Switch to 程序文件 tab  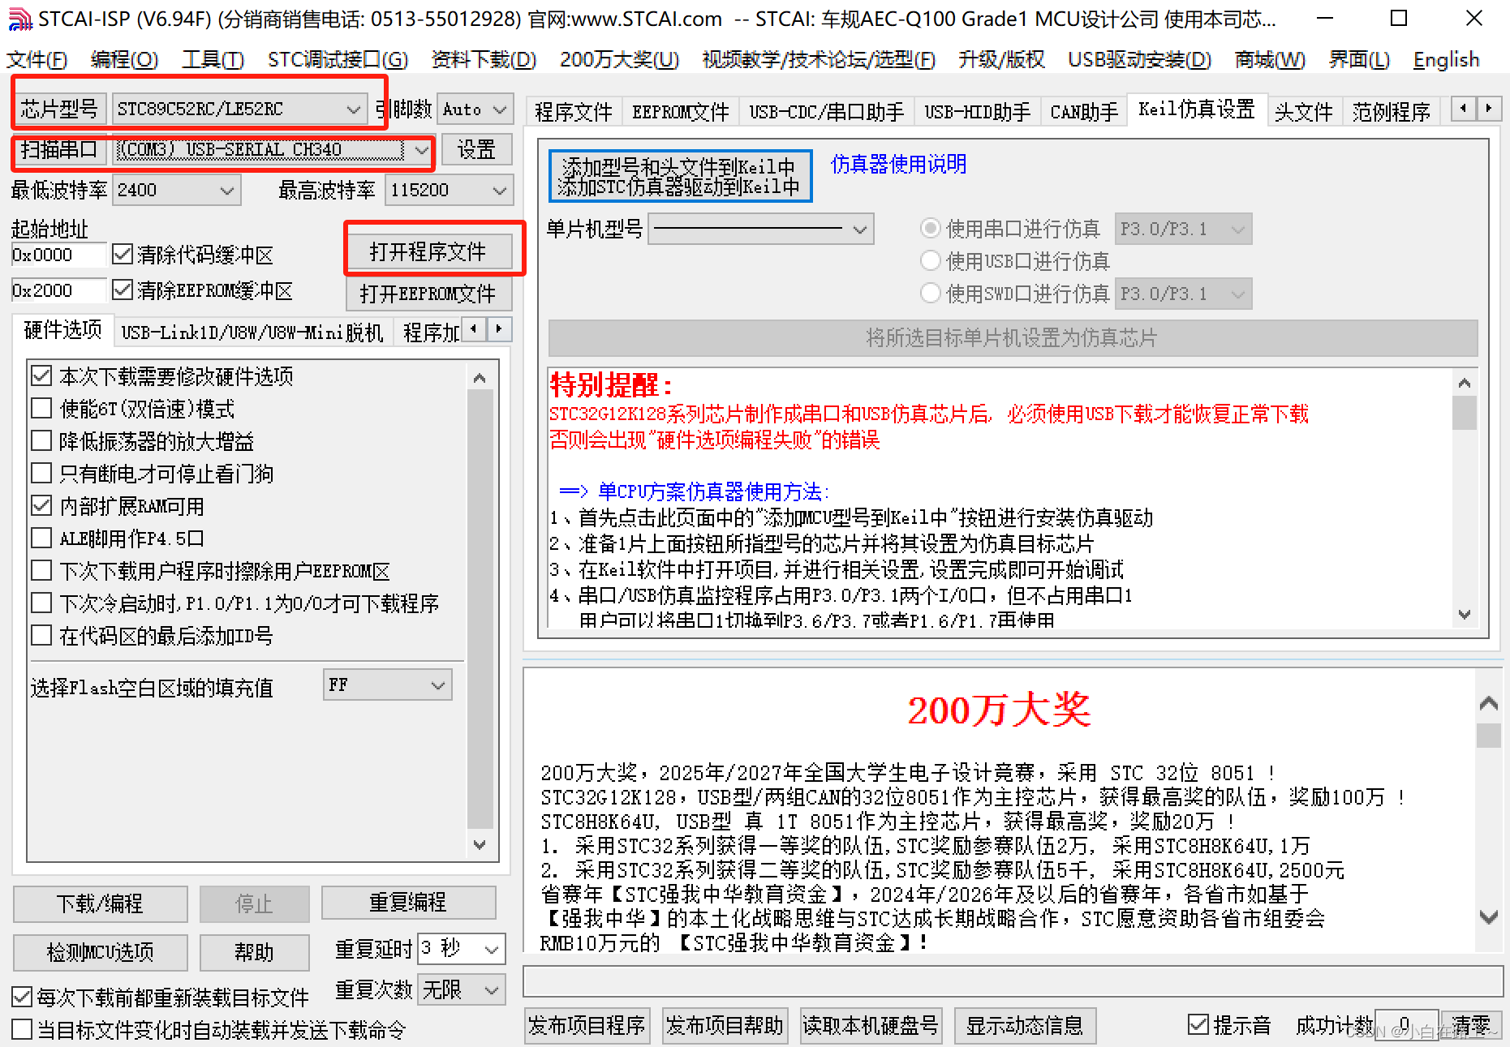pos(574,112)
